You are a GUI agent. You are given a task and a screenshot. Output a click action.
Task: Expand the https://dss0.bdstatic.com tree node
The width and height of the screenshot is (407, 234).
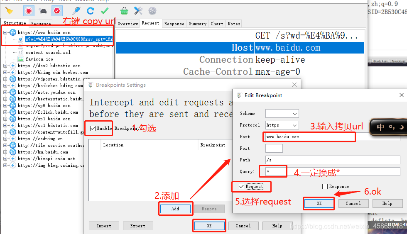point(5,66)
